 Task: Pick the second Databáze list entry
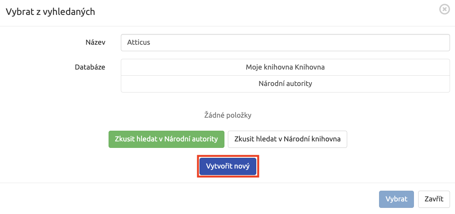pos(285,84)
